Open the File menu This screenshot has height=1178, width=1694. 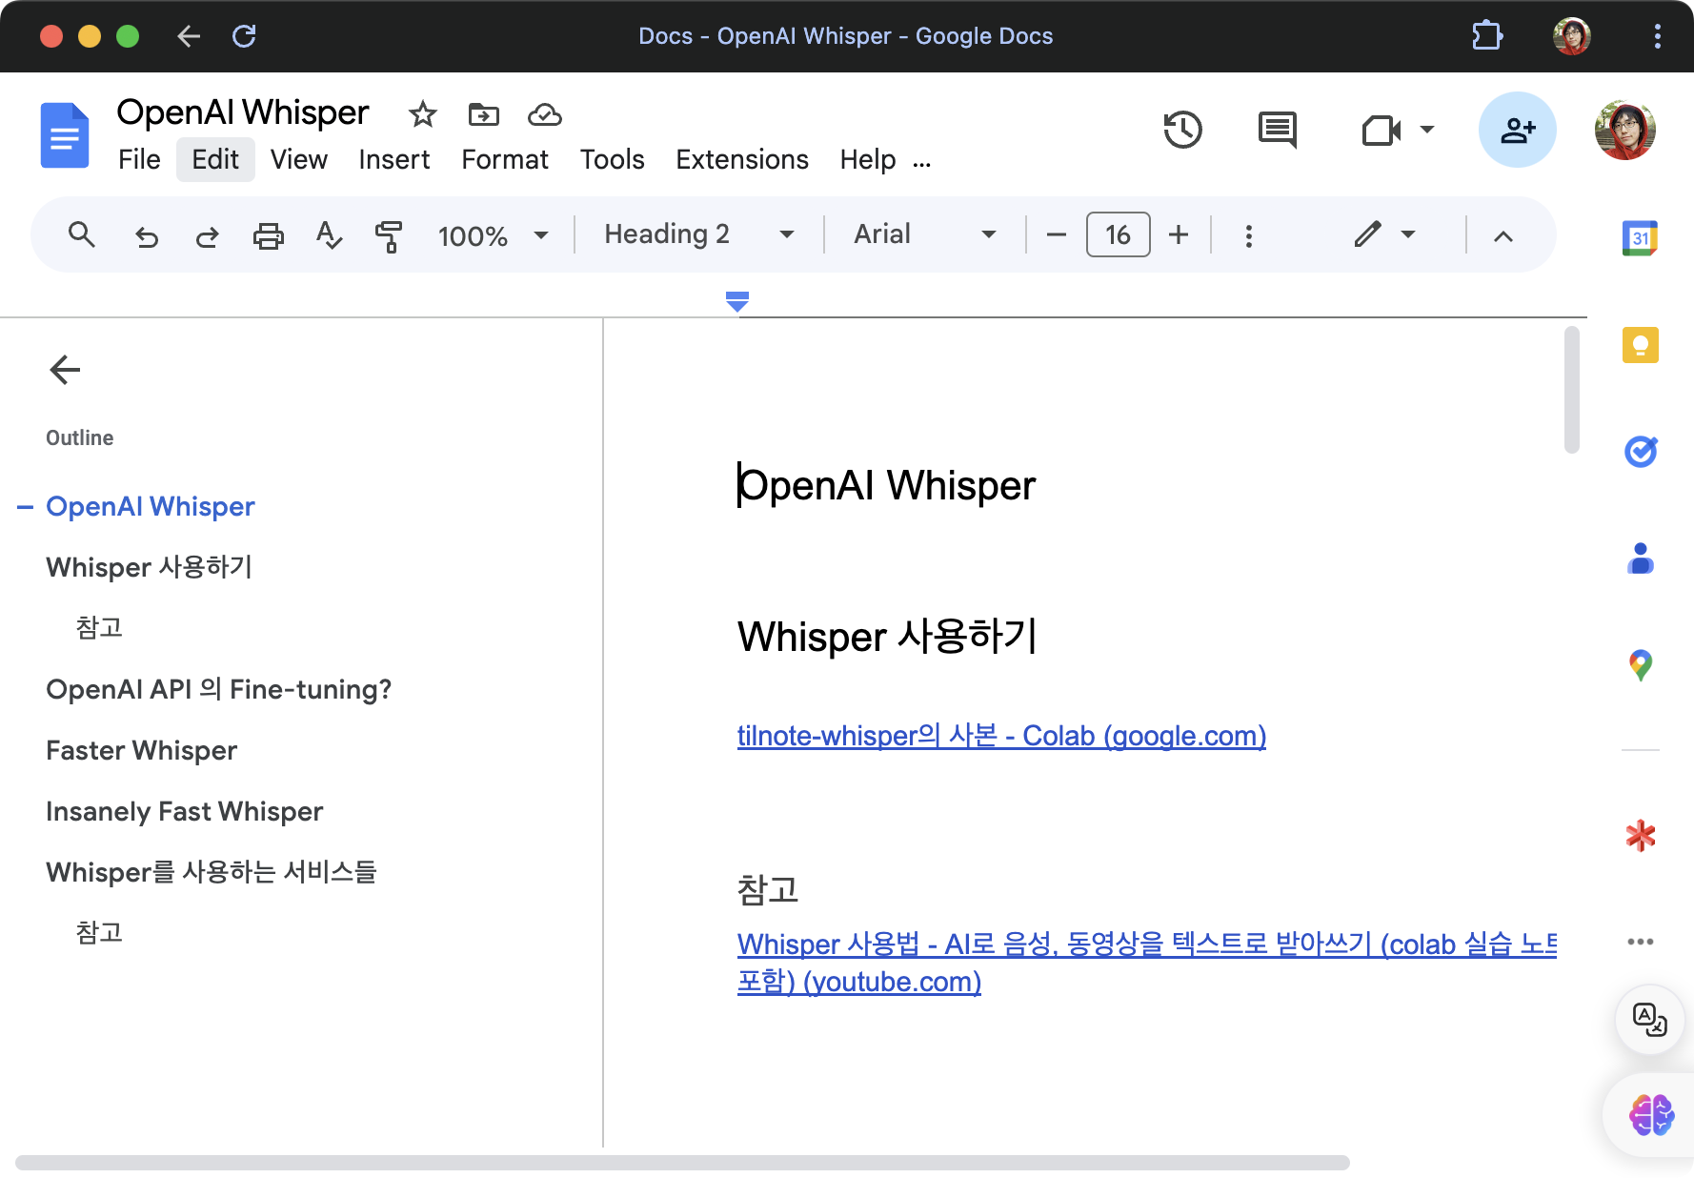click(x=139, y=159)
